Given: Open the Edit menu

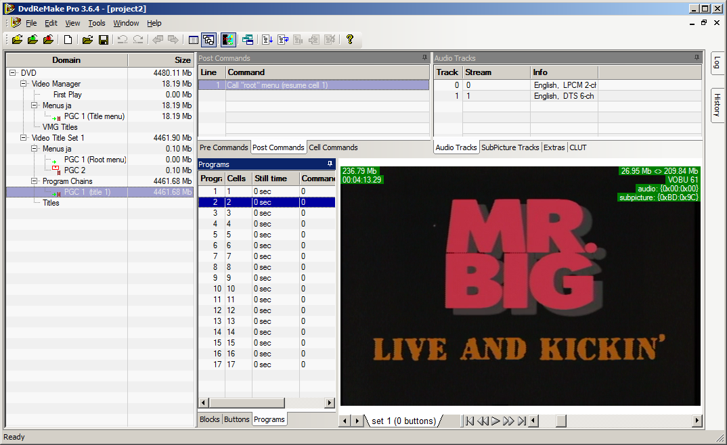Looking at the screenshot, I should coord(51,23).
